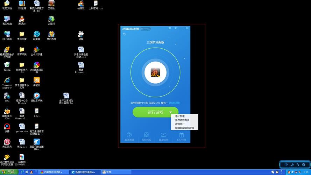Open 迅雷网游加速器Air desktop shortcut
Image resolution: width=311 pixels, height=175 pixels.
(36, 144)
